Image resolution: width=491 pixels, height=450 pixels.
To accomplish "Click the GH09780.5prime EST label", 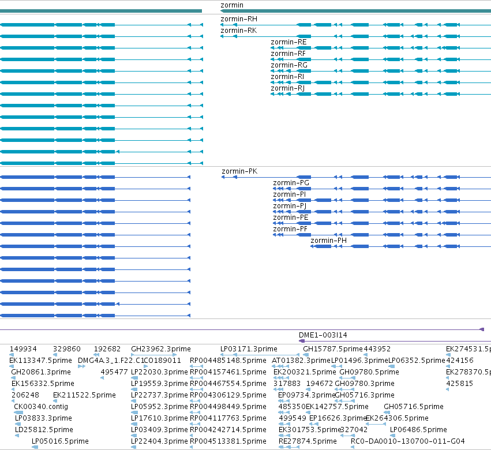I will click(x=369, y=372).
